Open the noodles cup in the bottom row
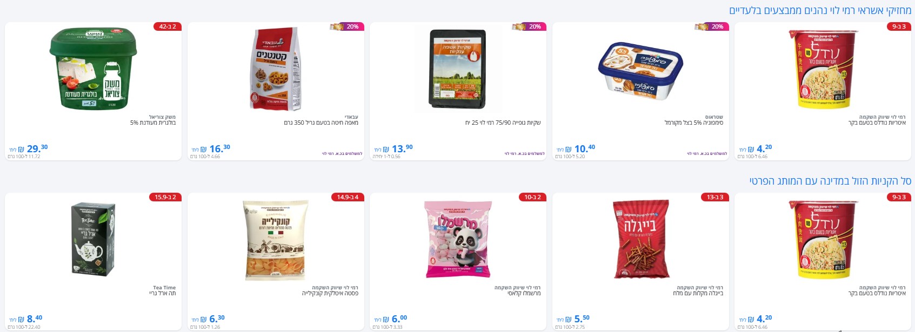Image resolution: width=915 pixels, height=332 pixels. click(x=823, y=239)
